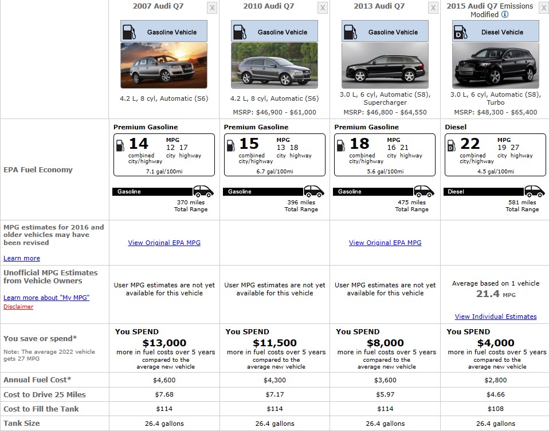Click the 2010 Gasoline range bar
Image resolution: width=549 pixels, height=431 pixels.
click(x=263, y=192)
